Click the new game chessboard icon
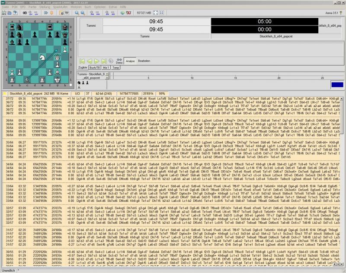Image resolution: width=346 pixels, height=273 pixels. click(x=4, y=13)
